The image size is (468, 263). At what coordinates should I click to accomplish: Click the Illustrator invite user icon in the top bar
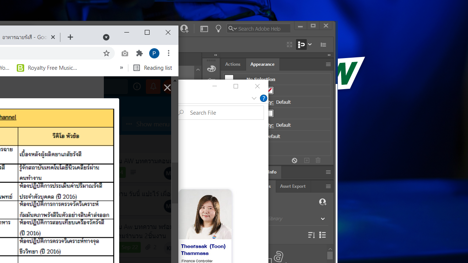[185, 29]
